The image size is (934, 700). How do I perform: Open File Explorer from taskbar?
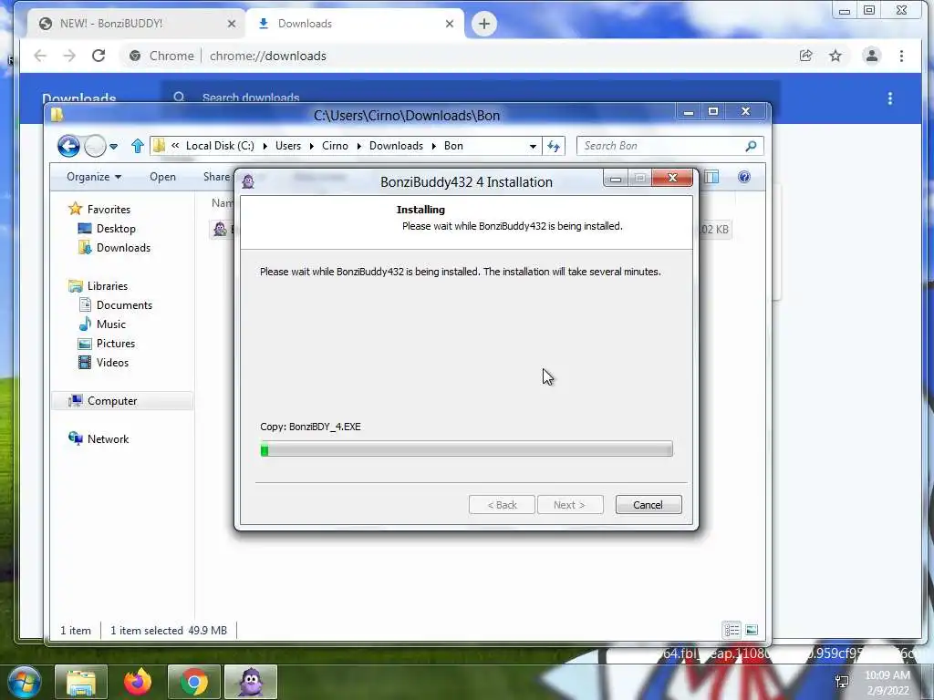(x=81, y=682)
